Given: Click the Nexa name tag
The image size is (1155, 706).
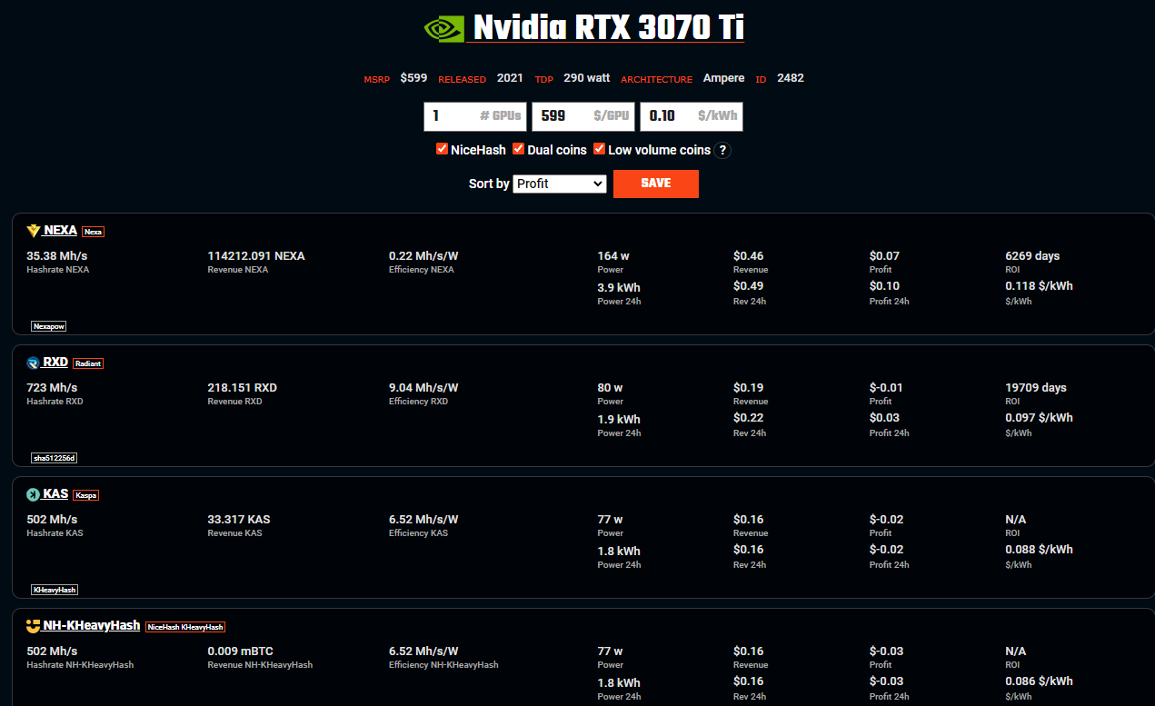Looking at the screenshot, I should [x=94, y=232].
